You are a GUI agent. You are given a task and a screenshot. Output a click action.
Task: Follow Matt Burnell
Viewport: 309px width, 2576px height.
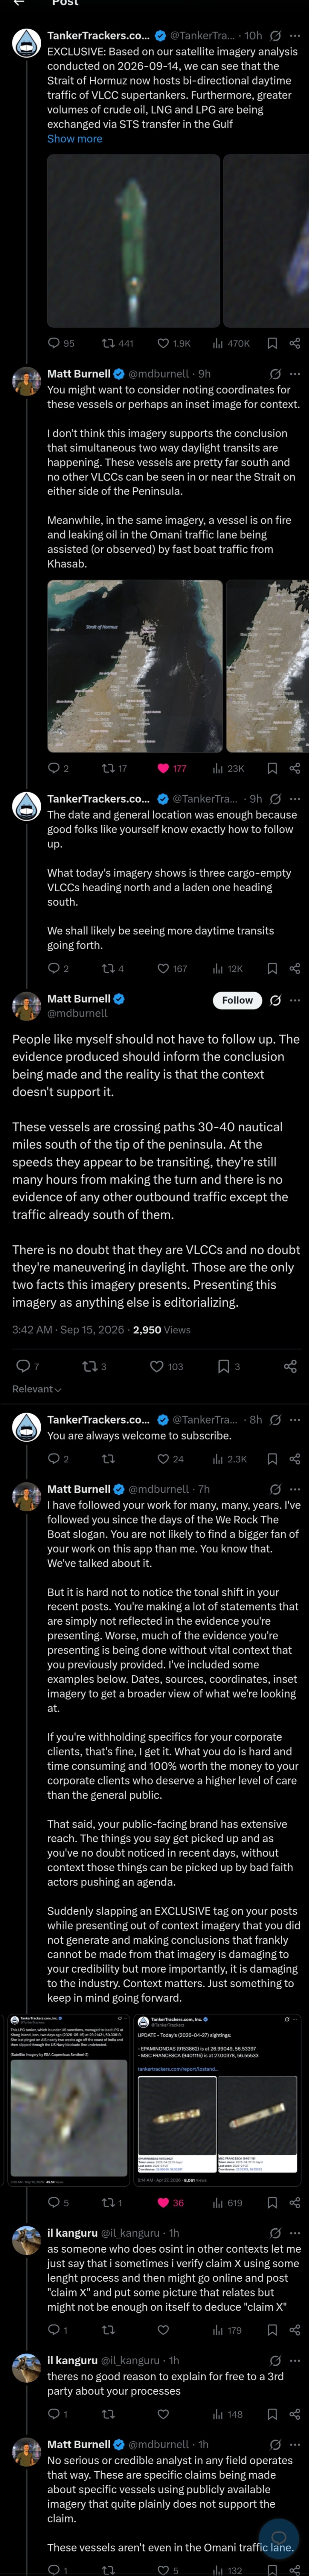(x=237, y=1000)
